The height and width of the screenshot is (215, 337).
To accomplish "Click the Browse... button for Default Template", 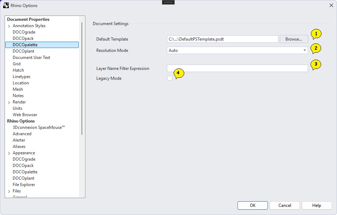I will point(294,39).
